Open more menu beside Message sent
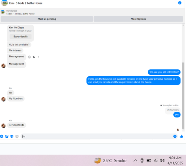The height and width of the screenshot is (166, 186). (x=38, y=57)
